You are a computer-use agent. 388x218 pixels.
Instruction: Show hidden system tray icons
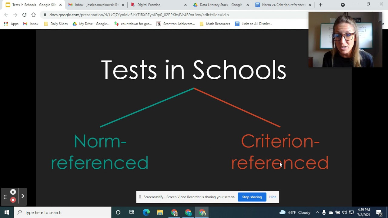[317, 212]
